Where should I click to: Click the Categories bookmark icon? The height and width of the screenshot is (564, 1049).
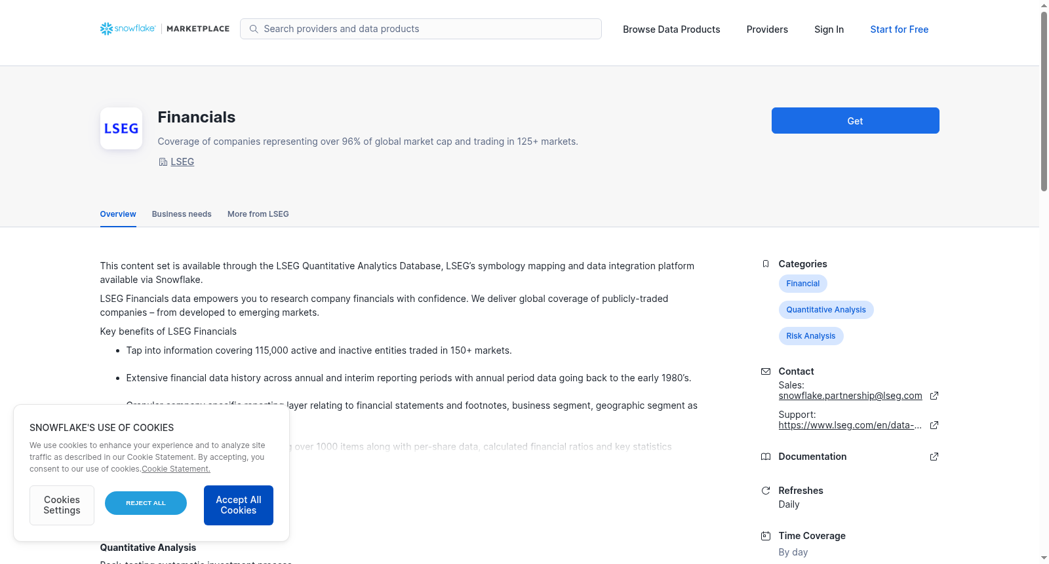point(766,264)
